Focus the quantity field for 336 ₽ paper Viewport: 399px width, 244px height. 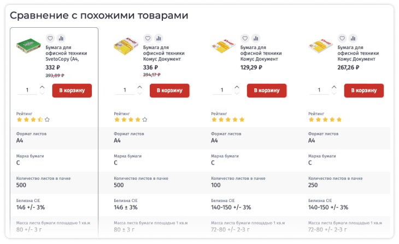point(125,90)
